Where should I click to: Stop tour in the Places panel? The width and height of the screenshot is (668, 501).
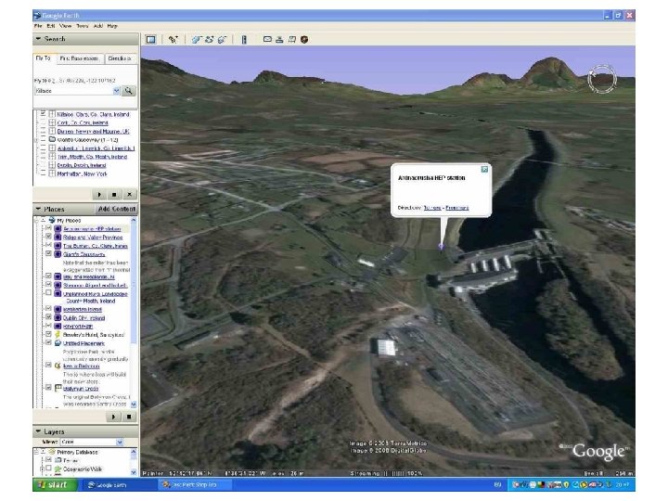(129, 417)
